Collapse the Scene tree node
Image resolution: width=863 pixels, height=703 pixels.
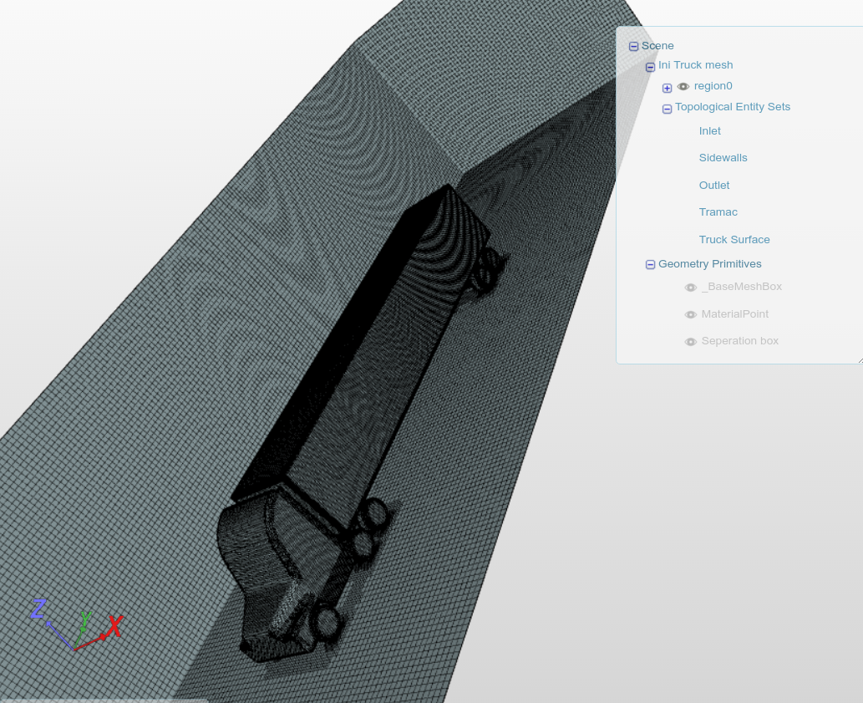(633, 46)
